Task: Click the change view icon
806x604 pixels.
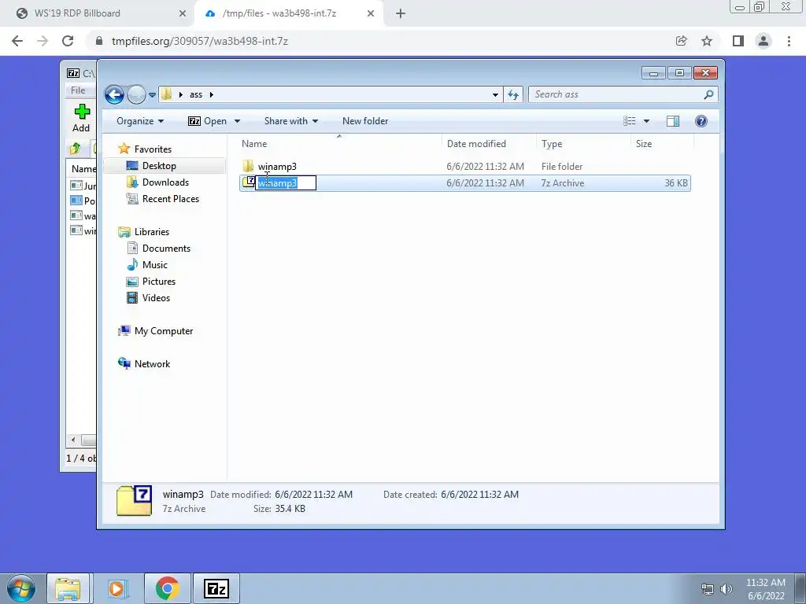Action: [x=629, y=121]
